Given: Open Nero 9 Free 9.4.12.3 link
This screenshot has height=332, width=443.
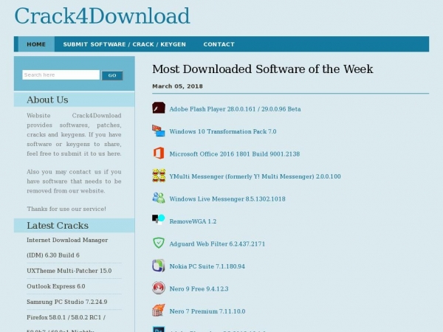Looking at the screenshot, I should (199, 288).
